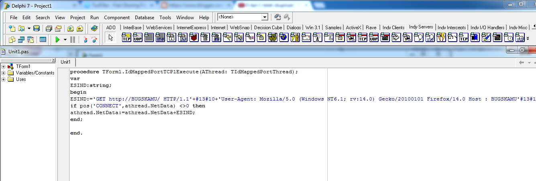
Task: Click the Pause program icon
Action: pos(73,40)
